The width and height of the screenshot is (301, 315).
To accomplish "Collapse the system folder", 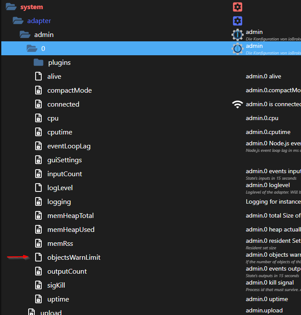I will pyautogui.click(x=10, y=7).
